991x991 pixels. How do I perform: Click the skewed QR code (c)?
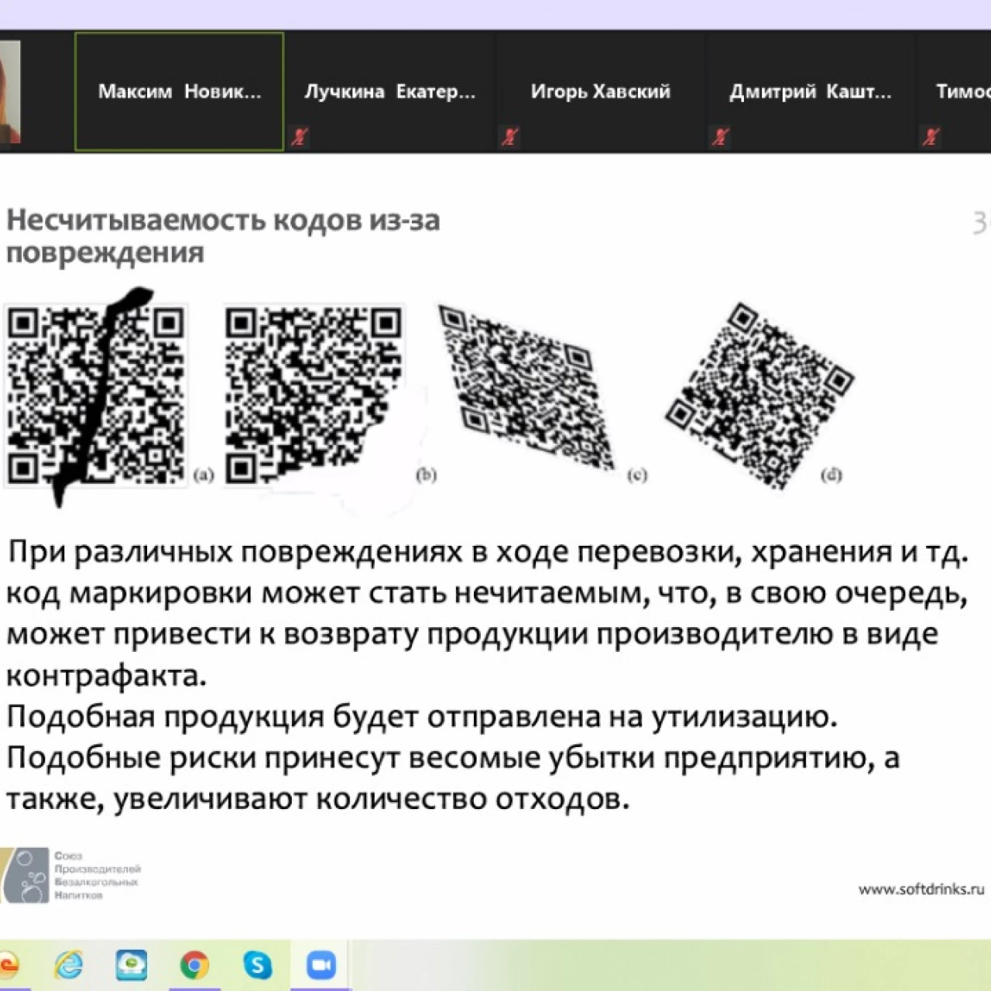[526, 387]
